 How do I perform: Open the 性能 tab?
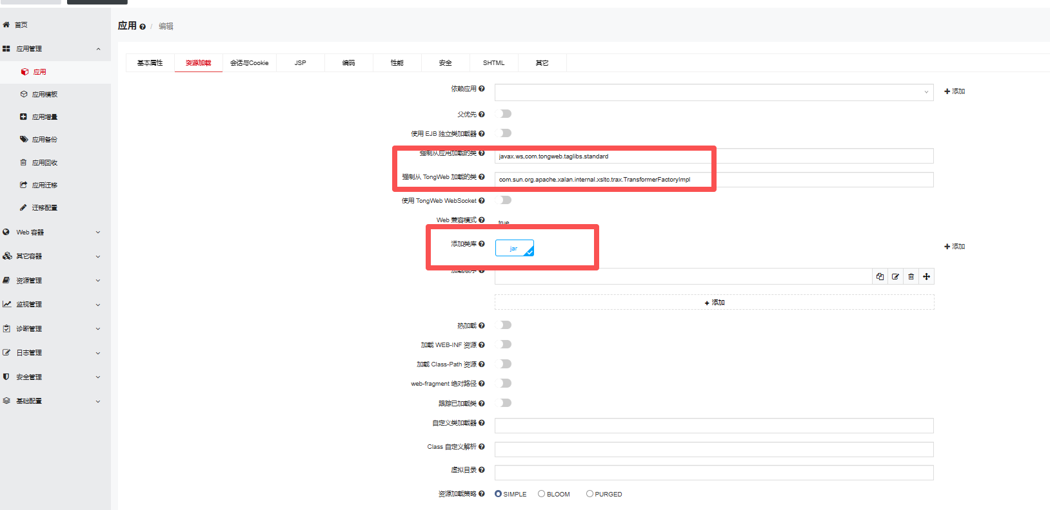[397, 63]
